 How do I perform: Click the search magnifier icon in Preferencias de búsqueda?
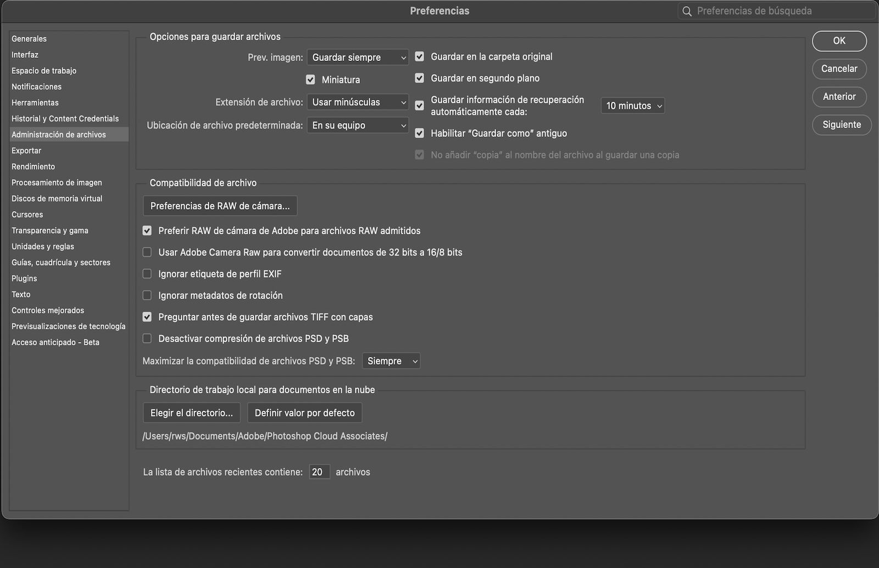[686, 10]
